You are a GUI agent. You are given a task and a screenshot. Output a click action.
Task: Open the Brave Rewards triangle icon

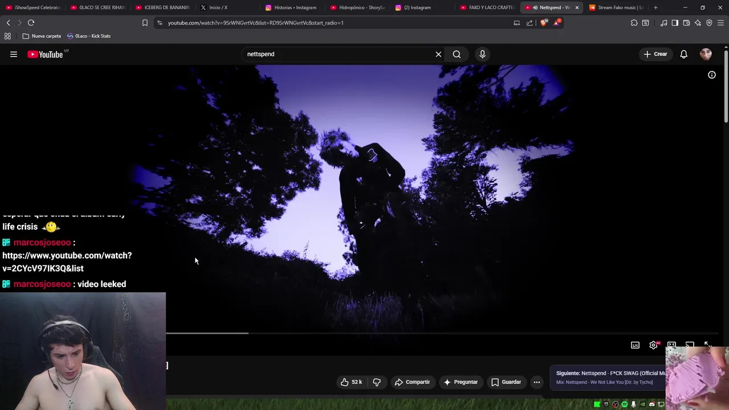[x=557, y=23]
